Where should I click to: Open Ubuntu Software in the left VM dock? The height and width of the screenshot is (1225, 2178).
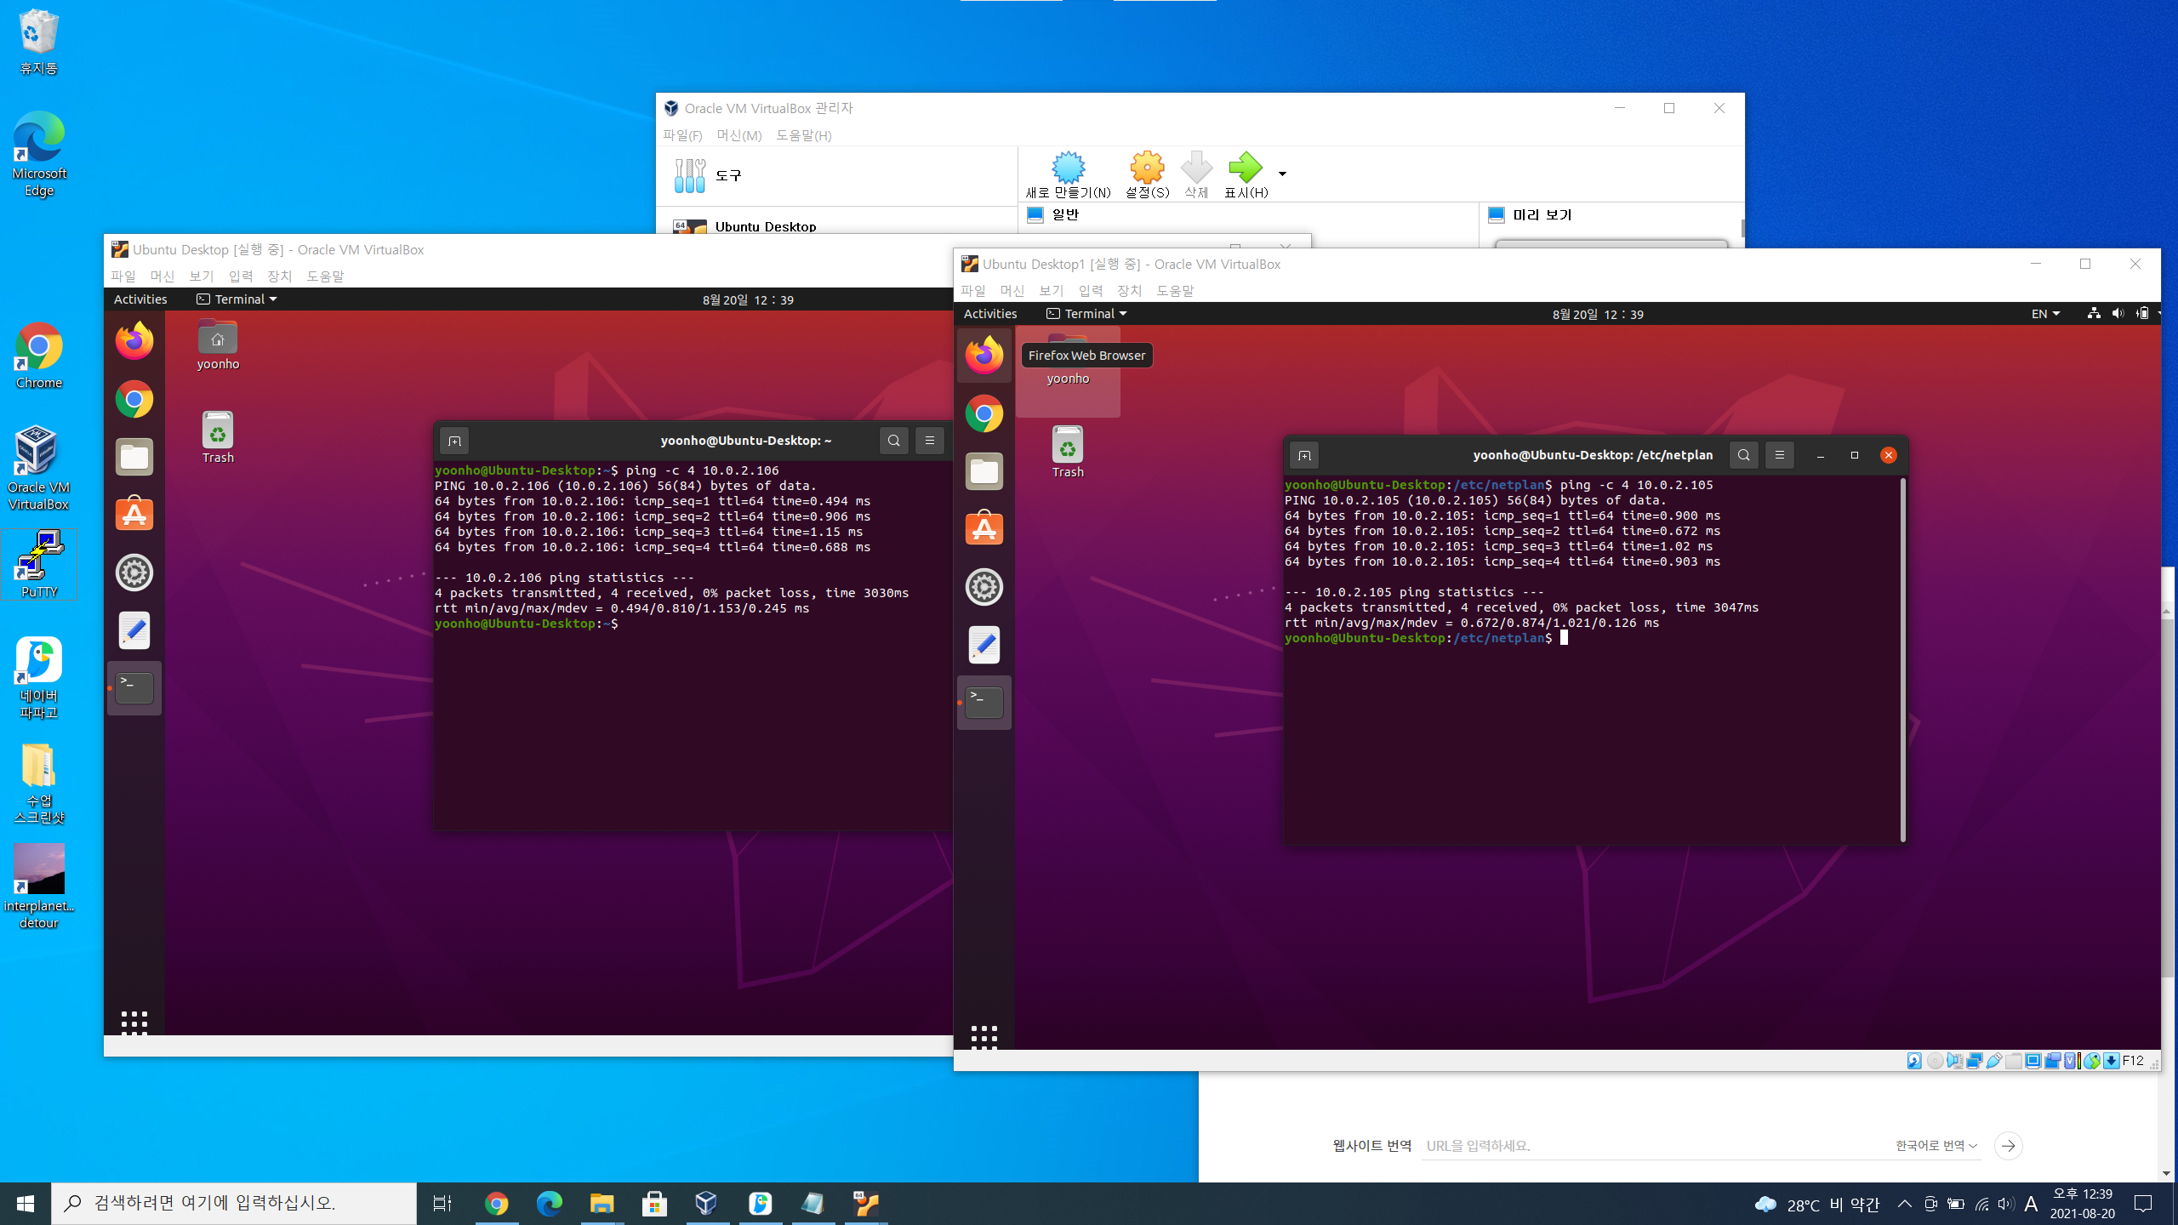point(134,515)
